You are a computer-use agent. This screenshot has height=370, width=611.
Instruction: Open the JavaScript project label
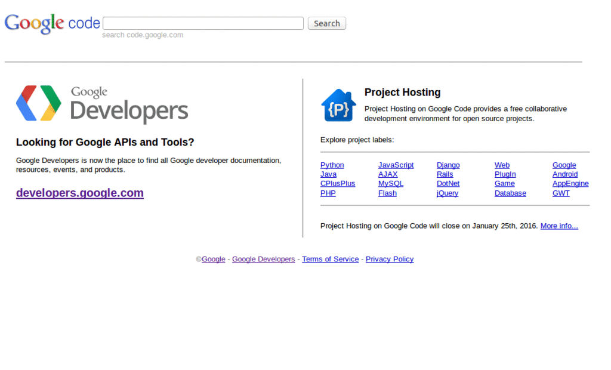tap(396, 165)
